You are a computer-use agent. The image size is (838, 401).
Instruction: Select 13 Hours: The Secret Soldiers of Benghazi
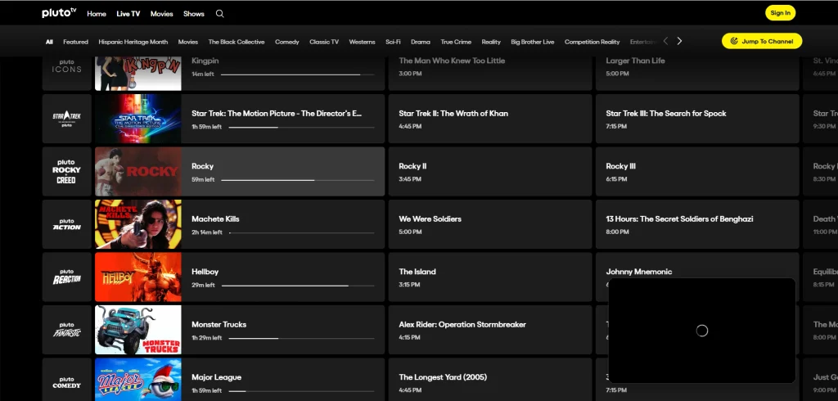coord(697,224)
